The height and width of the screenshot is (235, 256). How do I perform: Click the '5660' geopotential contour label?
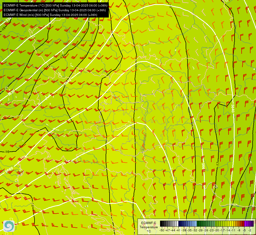9,170
